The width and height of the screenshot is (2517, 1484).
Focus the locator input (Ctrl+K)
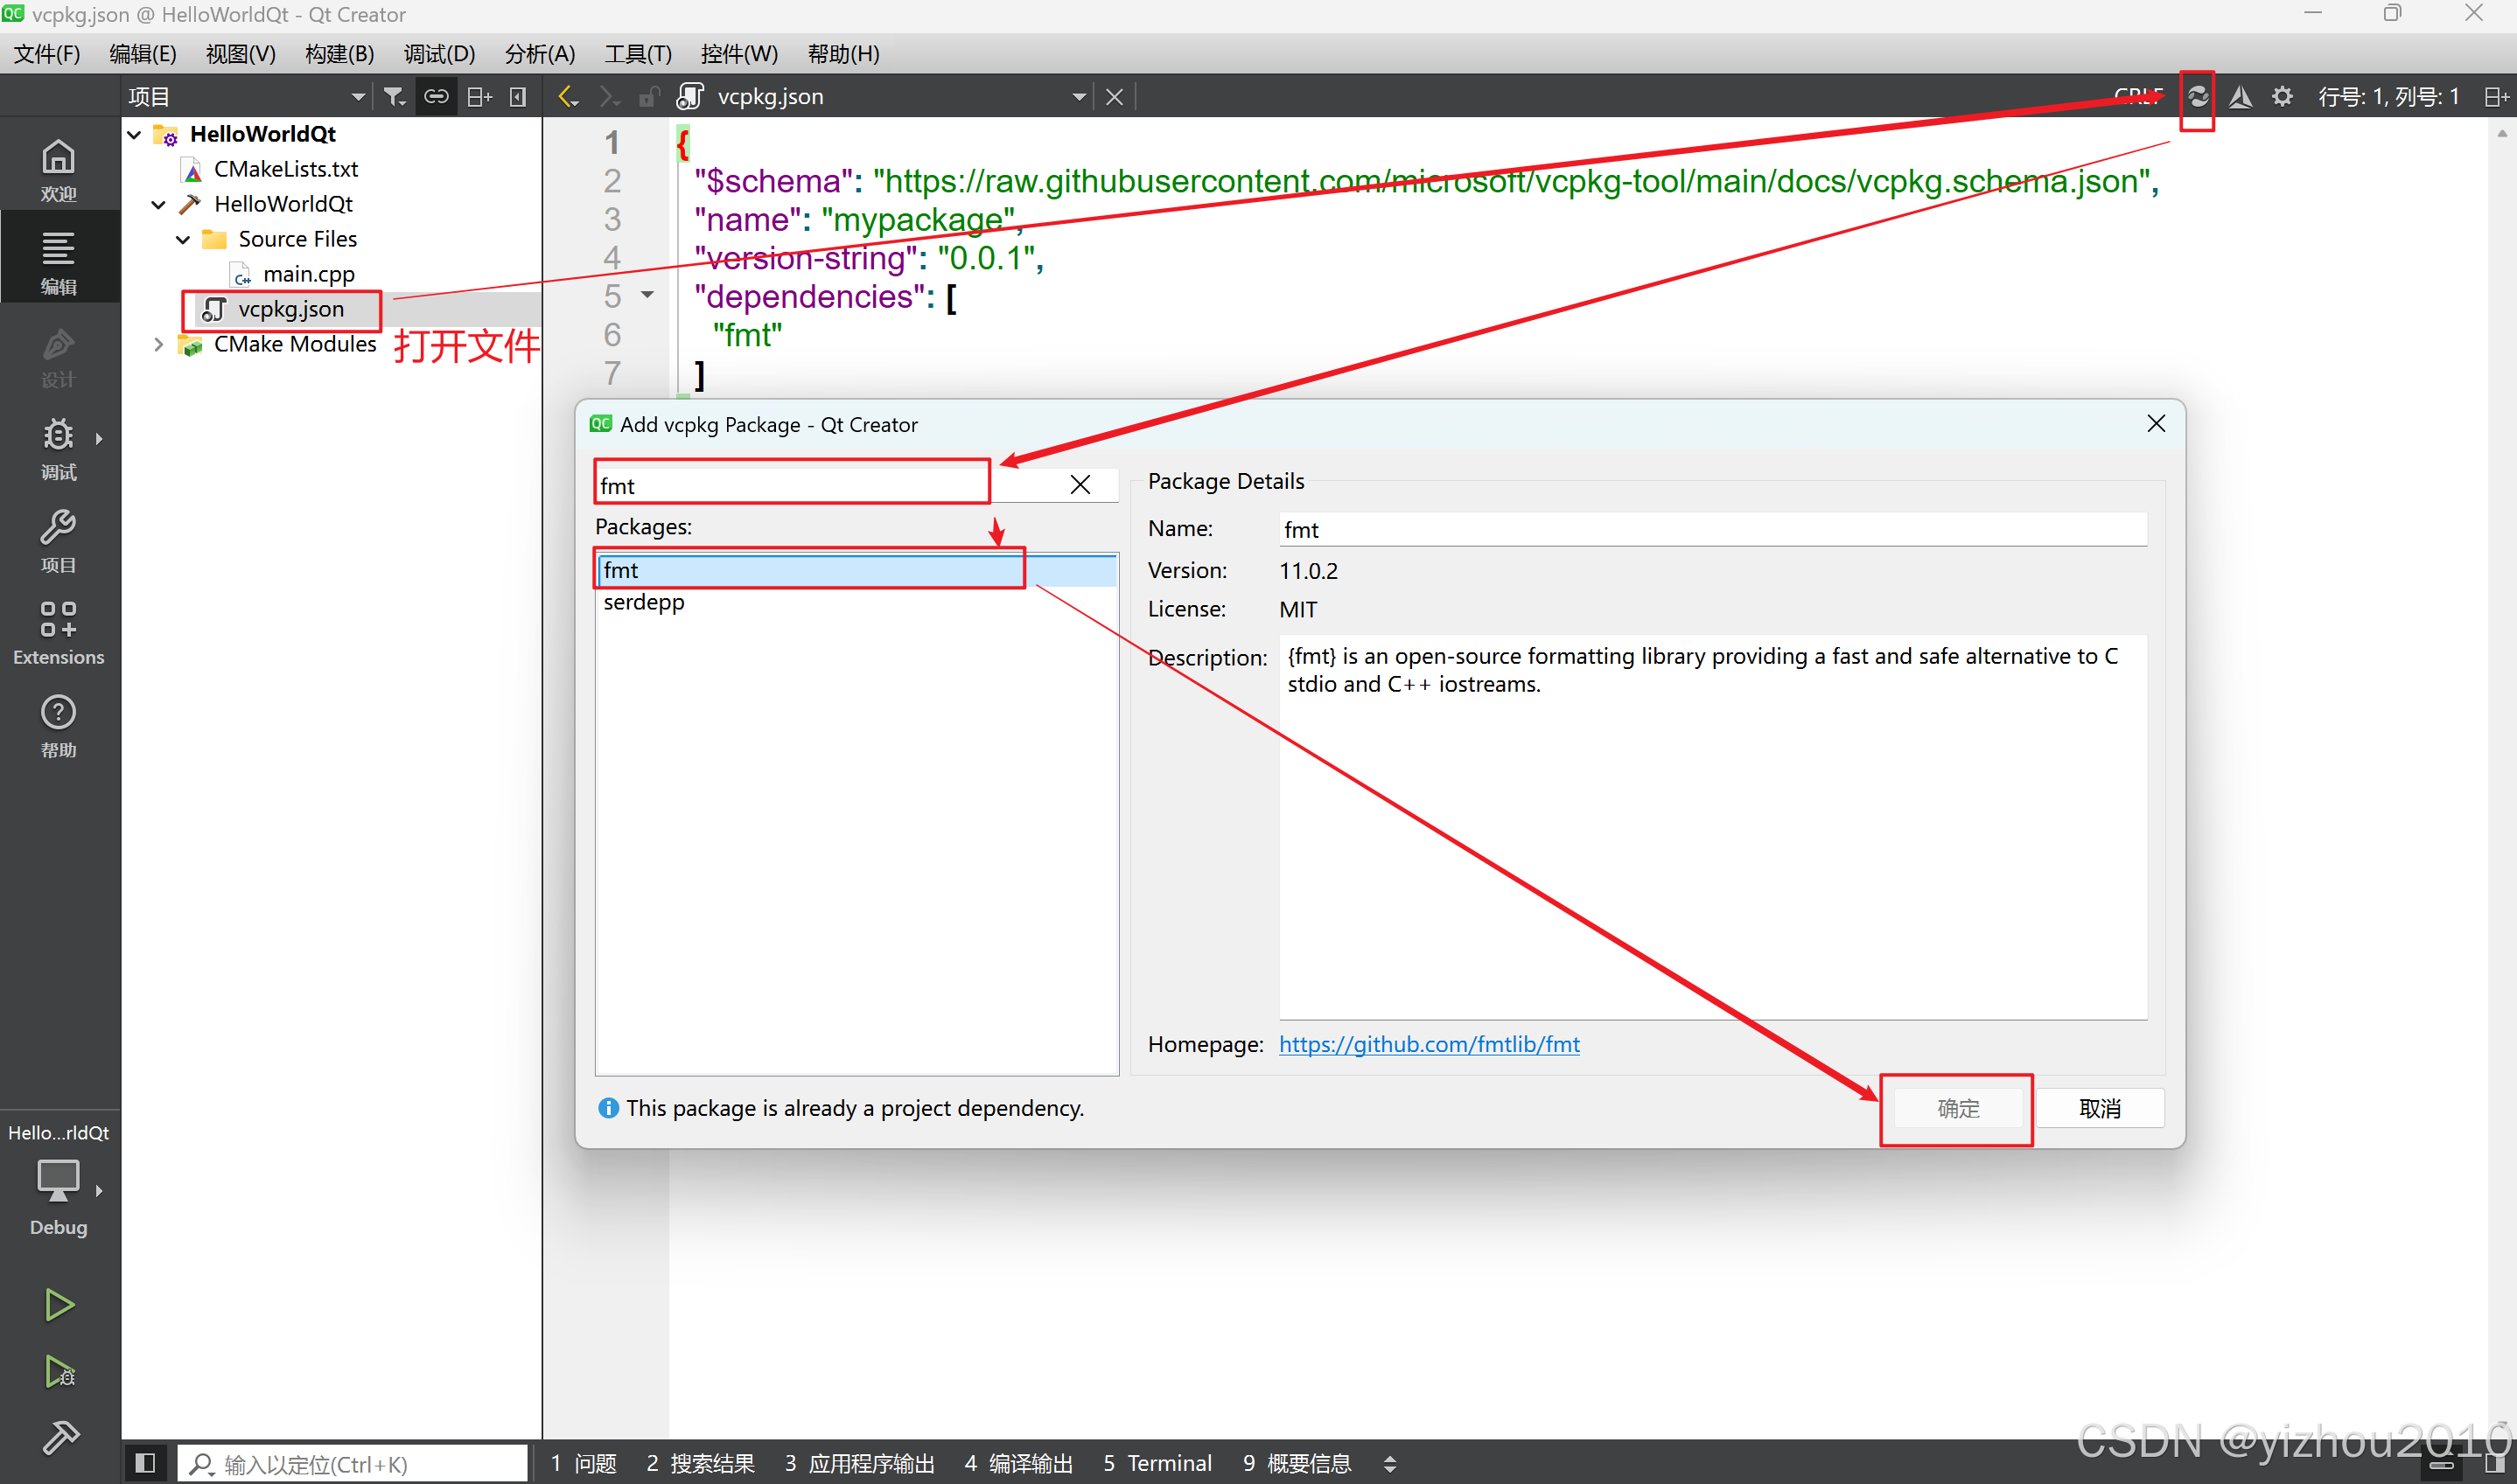tap(353, 1463)
